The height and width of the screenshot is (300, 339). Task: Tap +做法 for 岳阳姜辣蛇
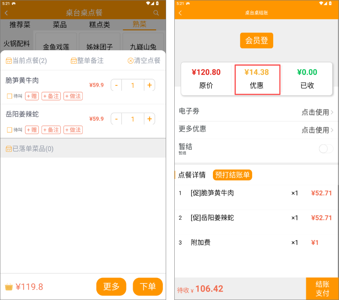pos(73,130)
